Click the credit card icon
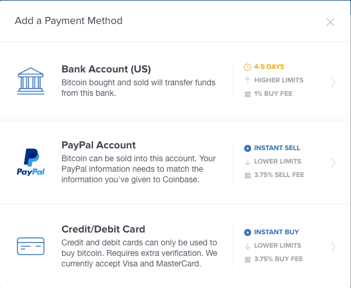Viewport: 351px width, 288px height. pos(31,246)
